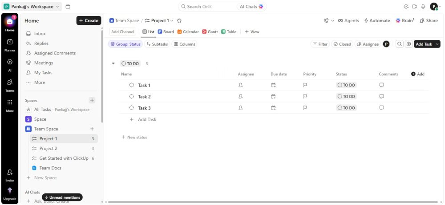445x205 pixels.
Task: Open comments for Task 1
Action: (382, 85)
